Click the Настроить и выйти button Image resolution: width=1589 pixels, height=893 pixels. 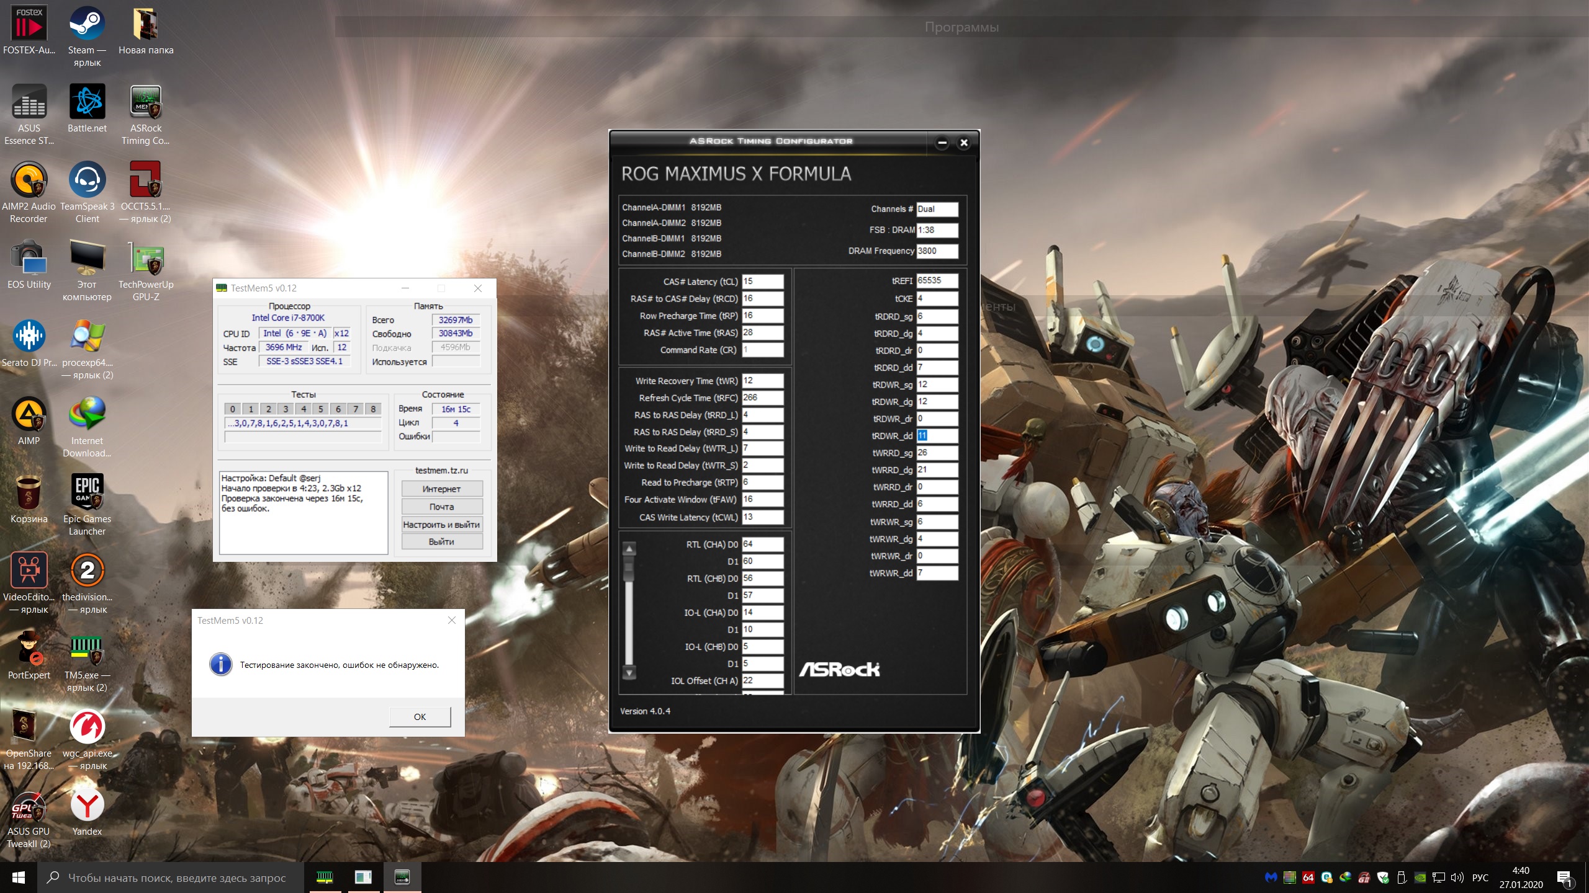(x=441, y=525)
